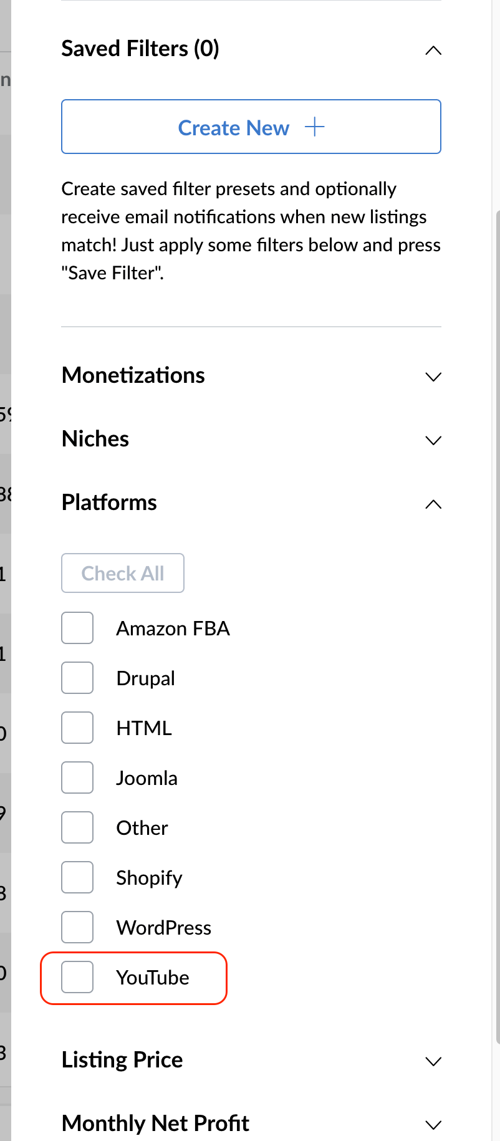Enable the WordPress checkbox
This screenshot has width=500, height=1141.
pyautogui.click(x=77, y=927)
